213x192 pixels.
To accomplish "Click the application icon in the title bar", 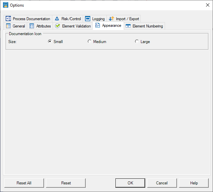I will point(5,5).
